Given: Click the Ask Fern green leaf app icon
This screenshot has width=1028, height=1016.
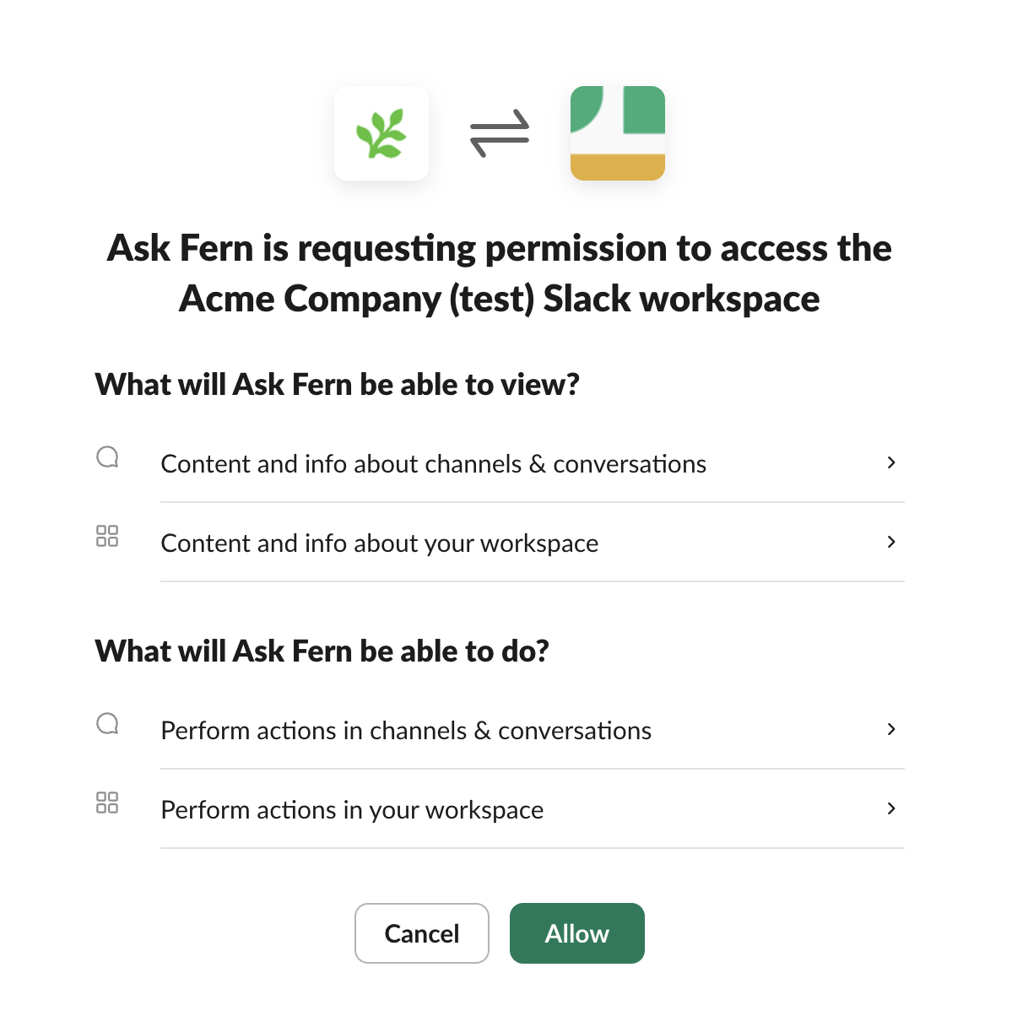Looking at the screenshot, I should (381, 132).
